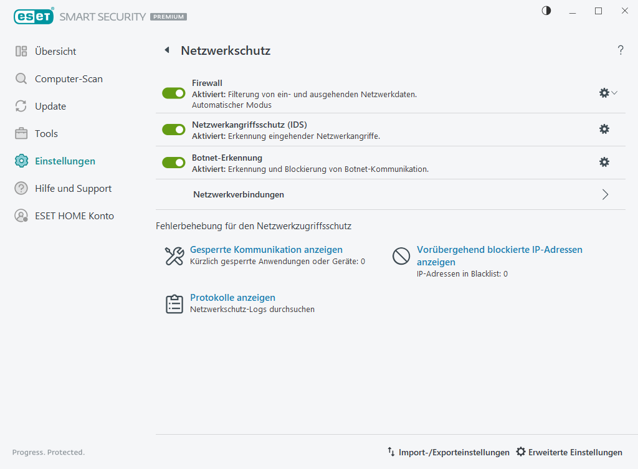Open Protokolle anzeigen link
The image size is (638, 469).
232,298
